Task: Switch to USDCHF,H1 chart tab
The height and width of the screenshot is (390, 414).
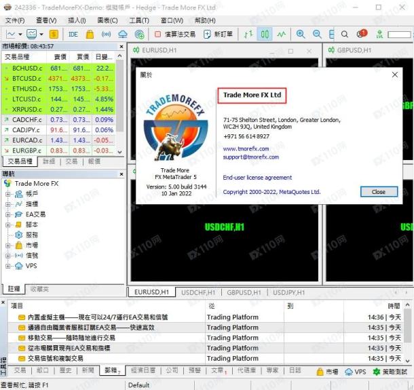Action: coord(198,292)
